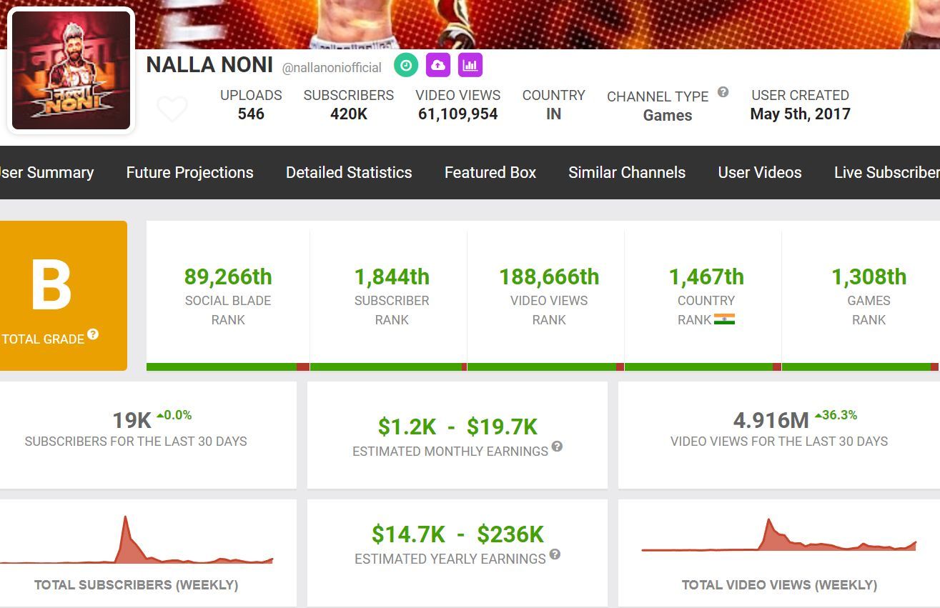Open help icon next to Channel Type
Image resolution: width=940 pixels, height=608 pixels.
723,91
